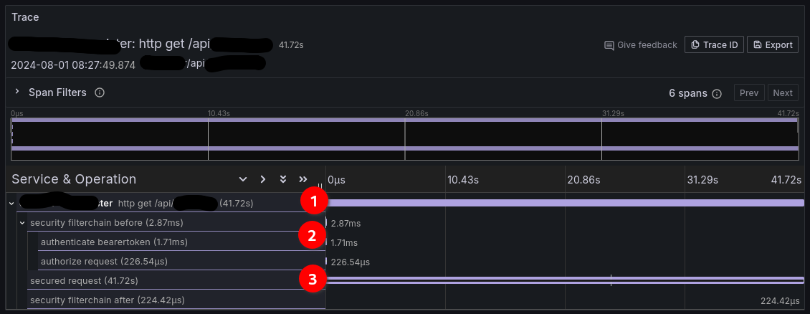This screenshot has height=314, width=810.
Task: Collapse the root http get span row
Action: 11,204
